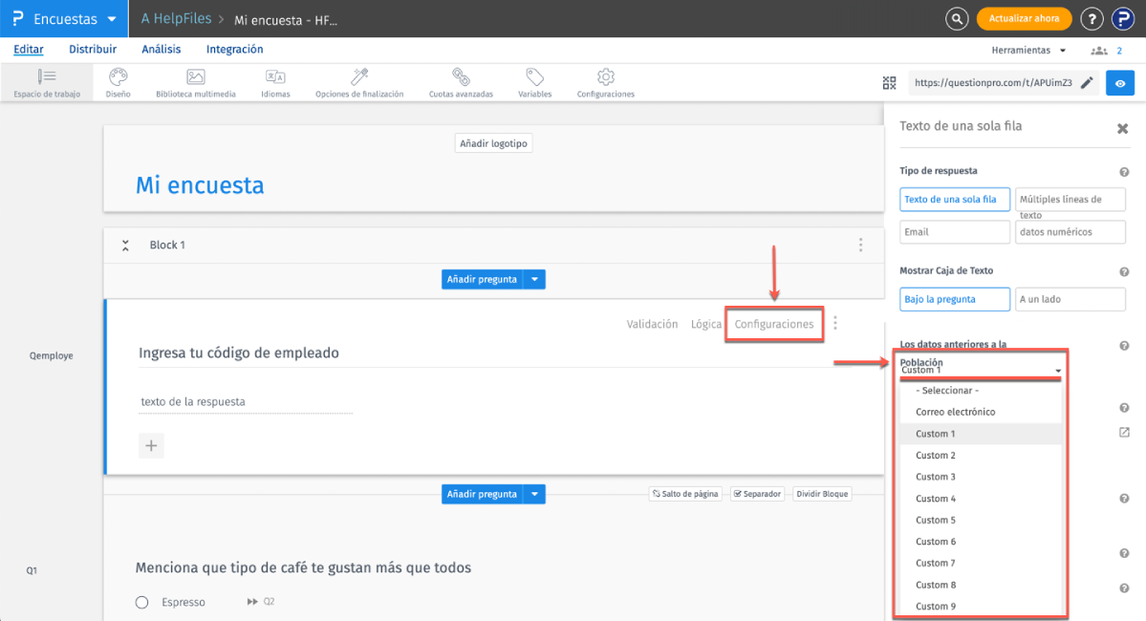
Task: Click the survey URL field
Action: (x=993, y=82)
